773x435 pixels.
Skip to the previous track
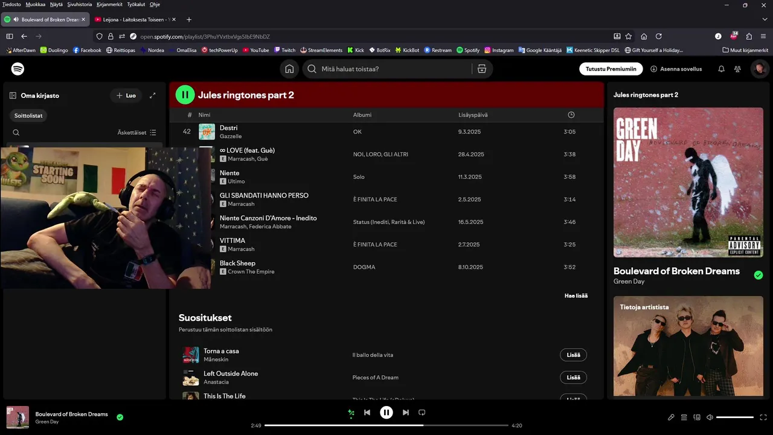pyautogui.click(x=367, y=413)
